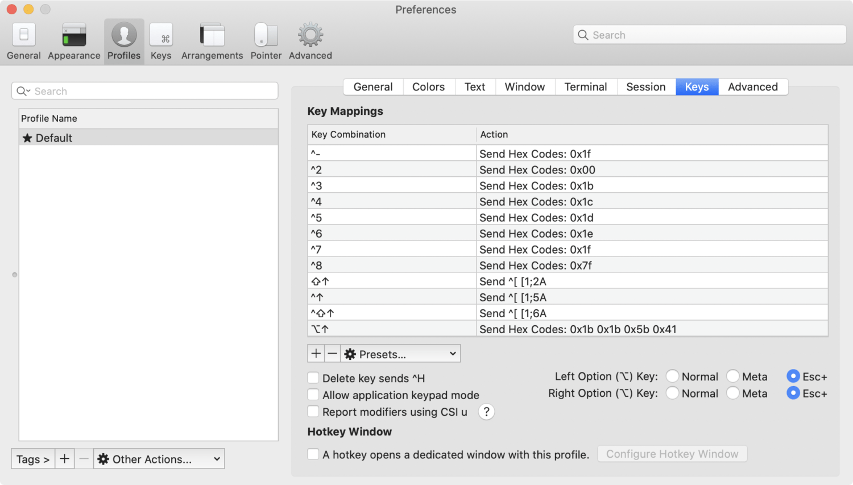Viewport: 853px width, 485px height.
Task: Click the help question mark button
Action: 486,412
